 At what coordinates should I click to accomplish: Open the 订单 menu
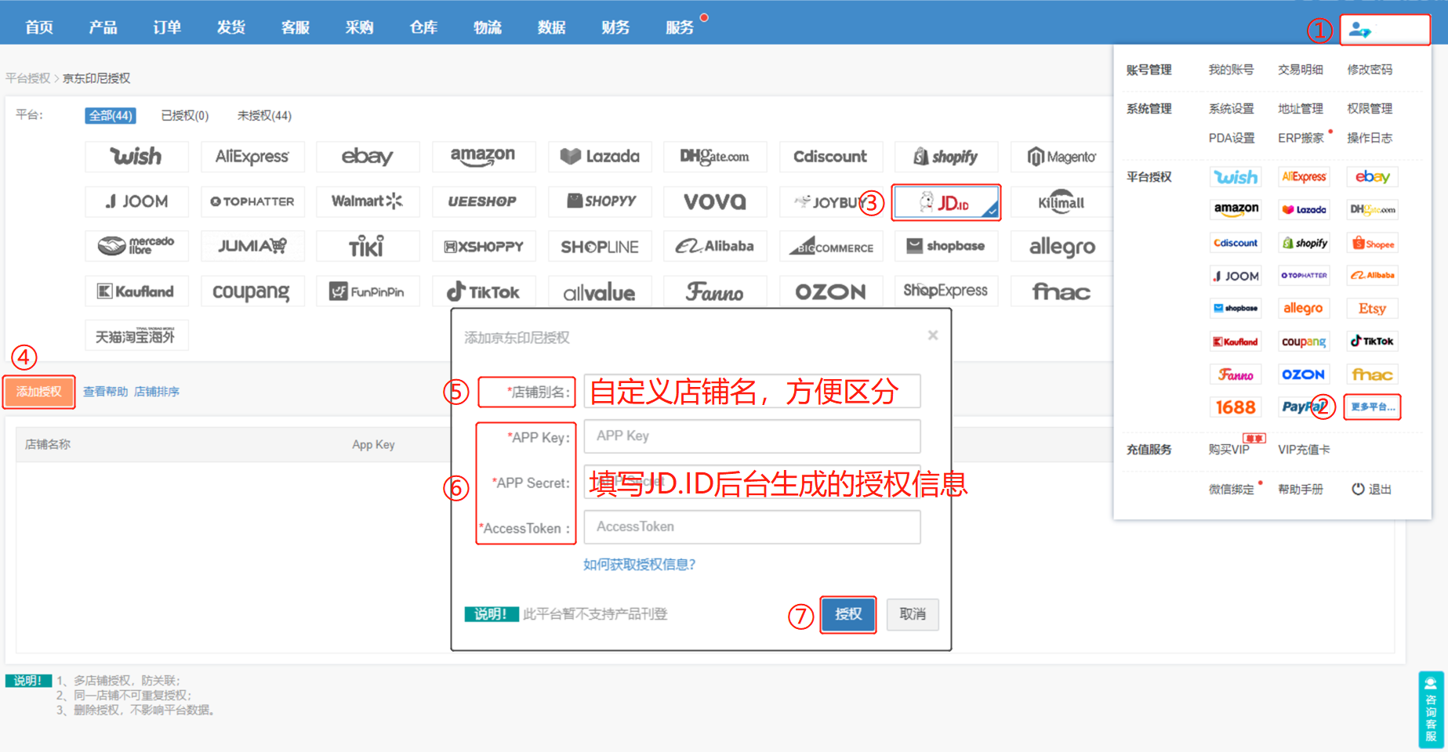tap(167, 27)
